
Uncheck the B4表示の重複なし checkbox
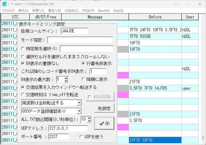(x=23, y=63)
